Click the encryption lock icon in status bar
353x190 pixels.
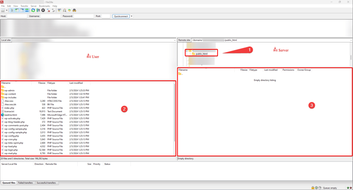point(312,188)
